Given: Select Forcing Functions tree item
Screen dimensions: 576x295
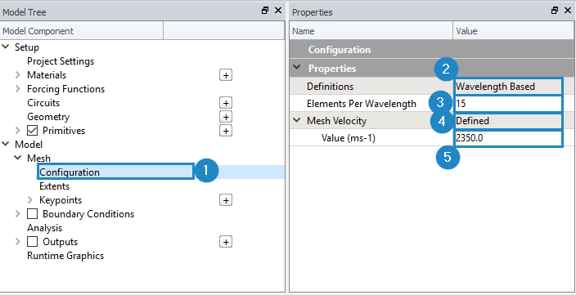Looking at the screenshot, I should tap(65, 89).
